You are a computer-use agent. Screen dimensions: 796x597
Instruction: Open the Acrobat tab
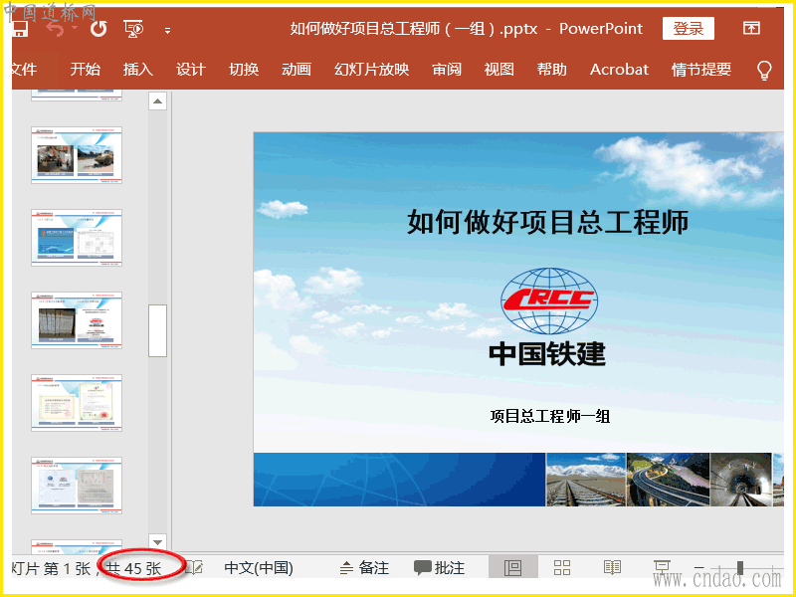coord(619,69)
